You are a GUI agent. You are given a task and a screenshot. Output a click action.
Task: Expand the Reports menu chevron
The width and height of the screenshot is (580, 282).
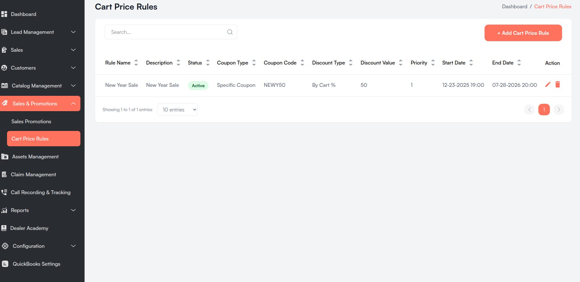click(x=73, y=210)
